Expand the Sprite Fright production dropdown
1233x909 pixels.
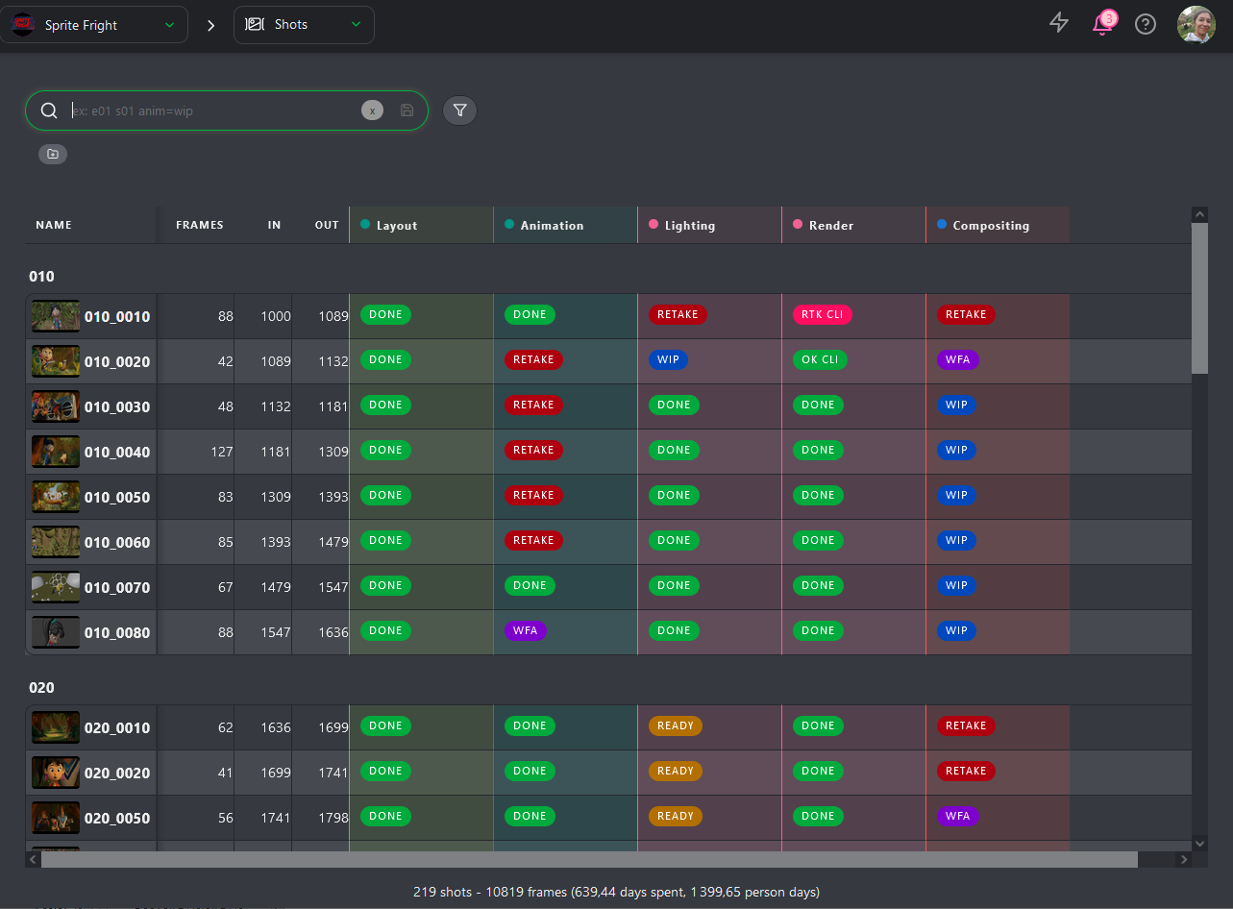tap(94, 25)
